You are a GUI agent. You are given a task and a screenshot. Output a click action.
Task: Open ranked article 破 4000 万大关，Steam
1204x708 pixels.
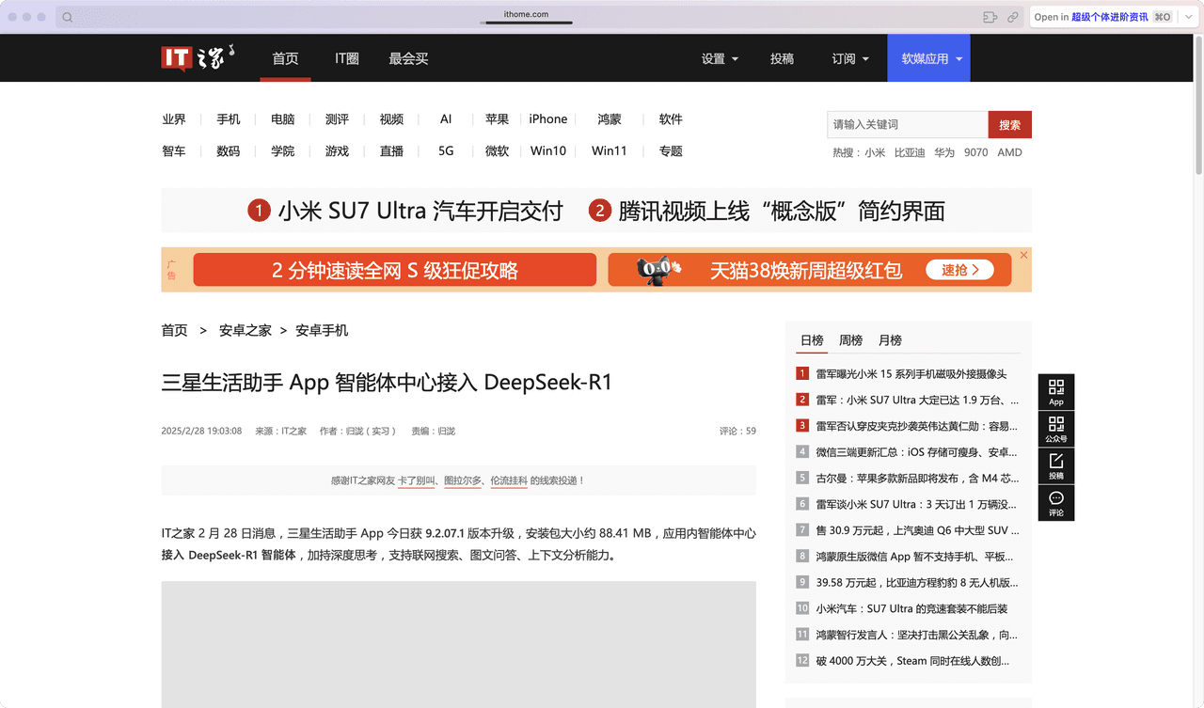pos(913,660)
